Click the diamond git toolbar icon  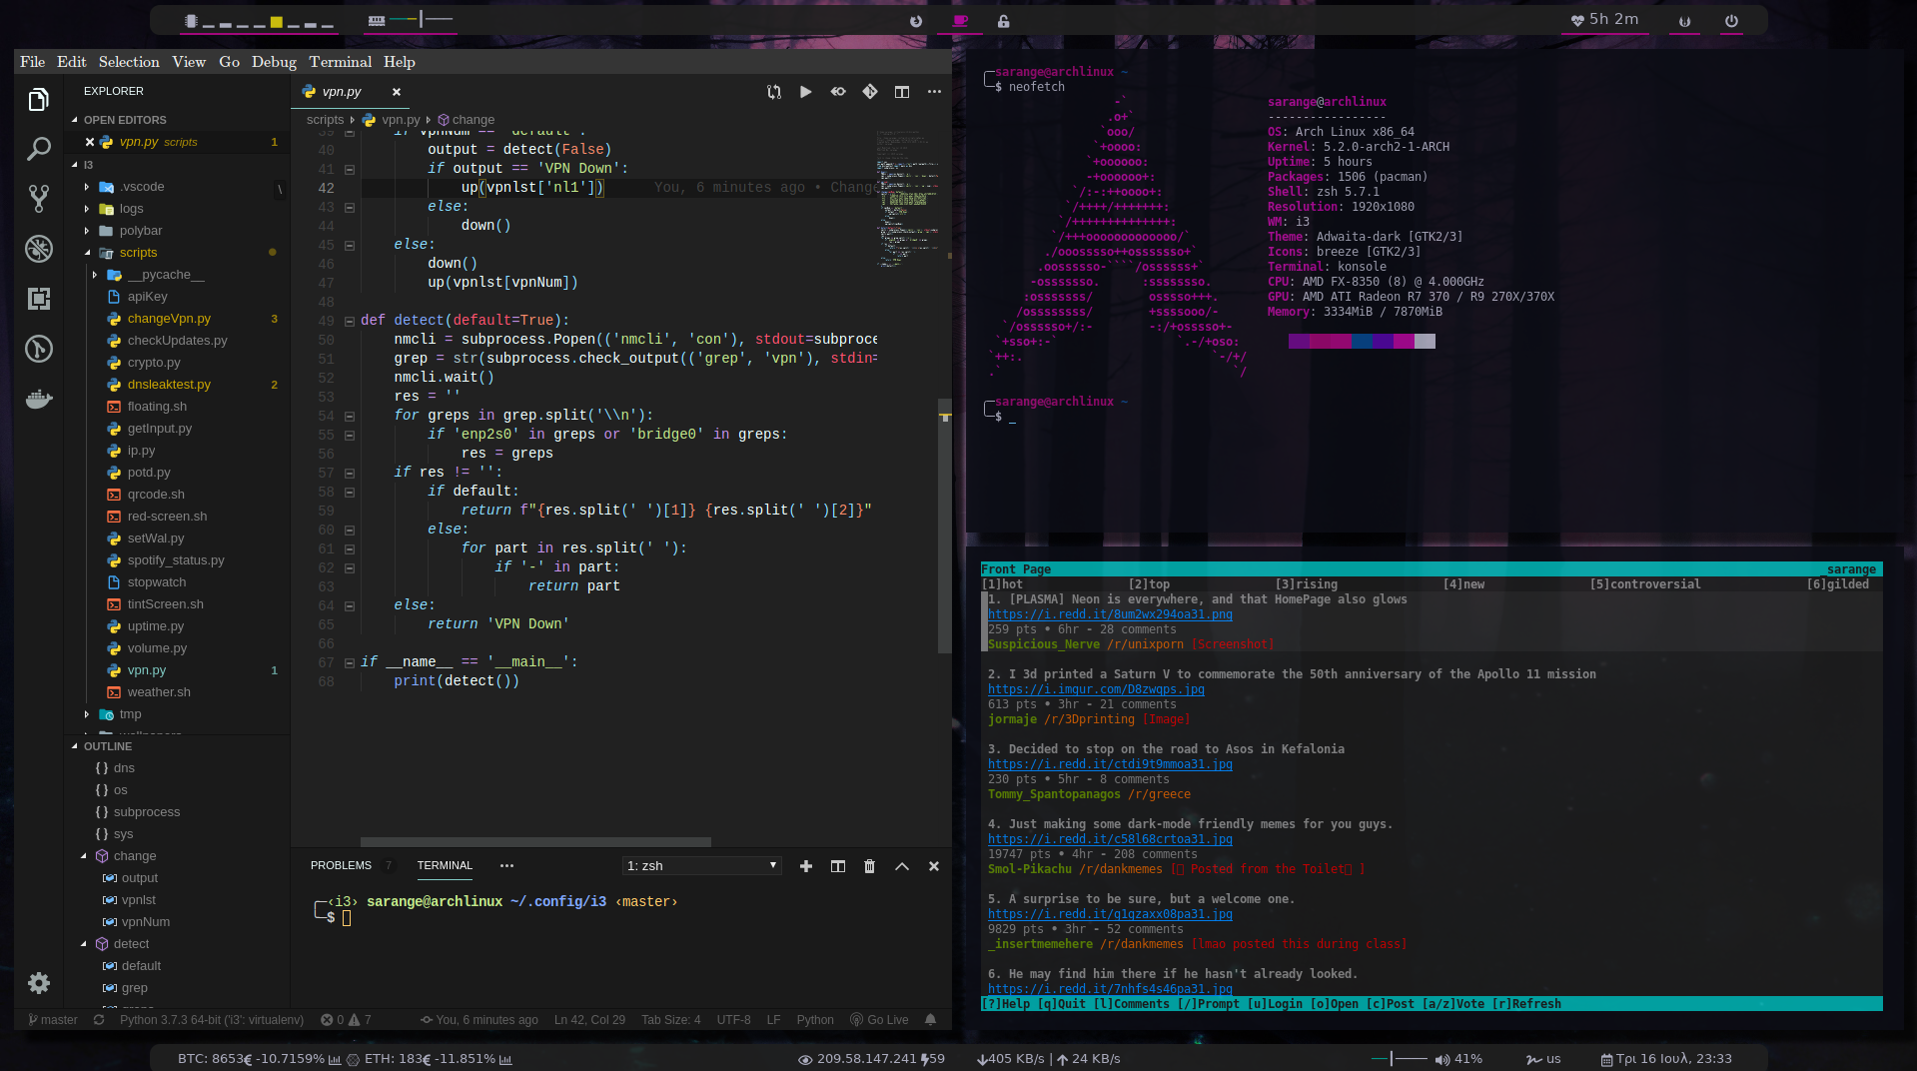[x=870, y=92]
